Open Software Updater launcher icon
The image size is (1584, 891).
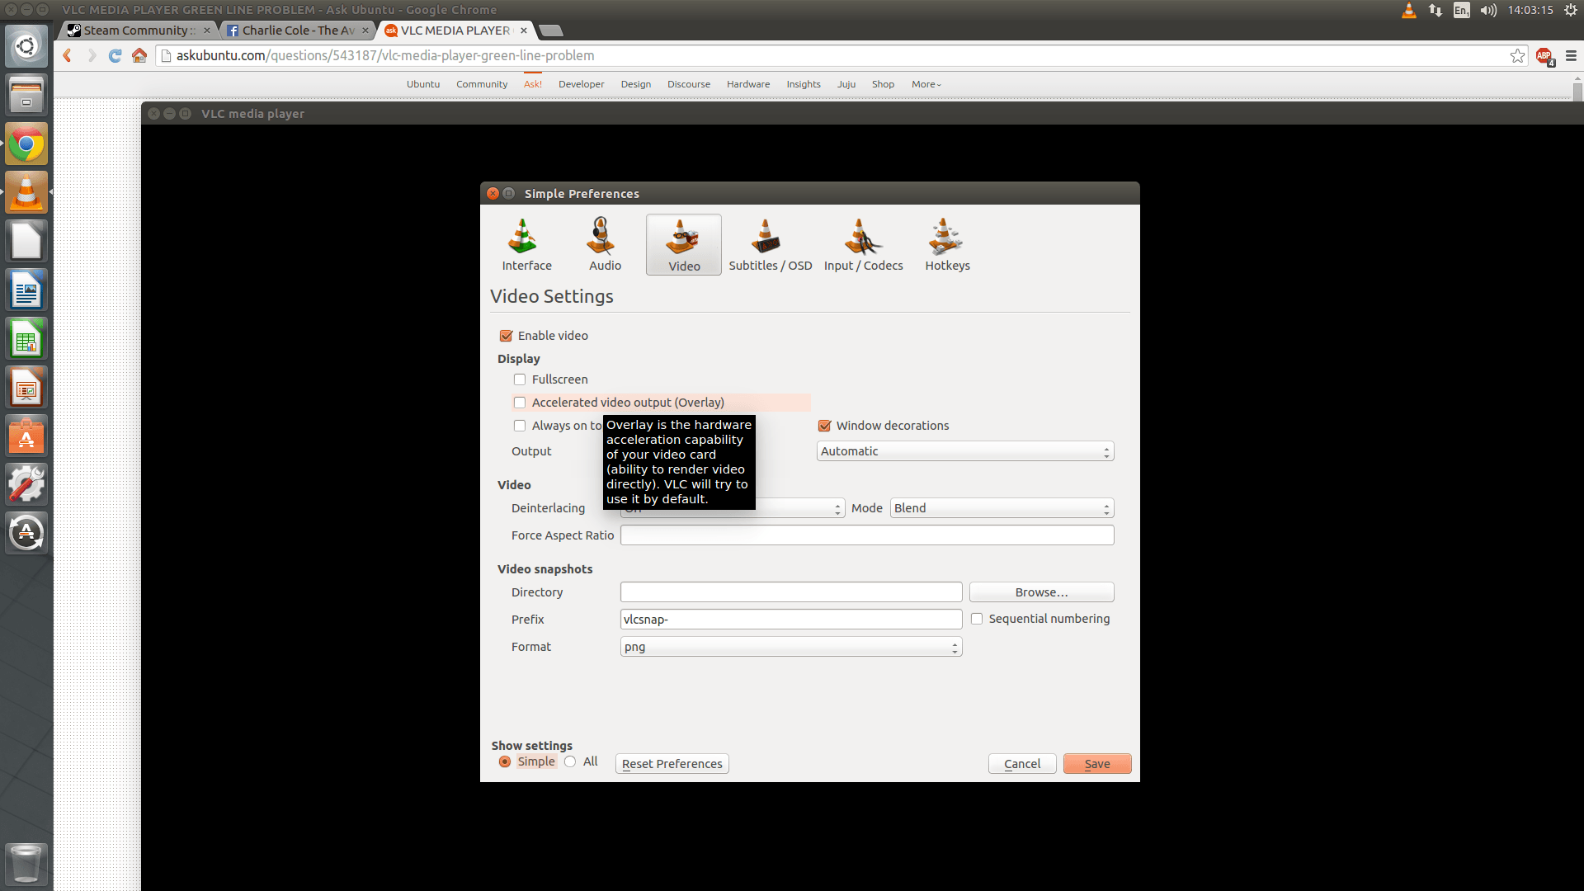(x=26, y=533)
